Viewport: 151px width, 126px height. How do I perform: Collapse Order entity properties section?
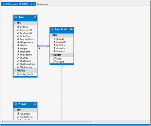click(15, 23)
